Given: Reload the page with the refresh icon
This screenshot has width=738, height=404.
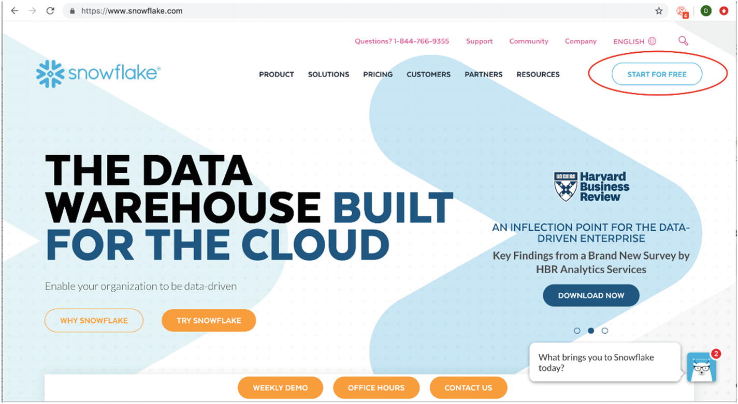Looking at the screenshot, I should [50, 11].
